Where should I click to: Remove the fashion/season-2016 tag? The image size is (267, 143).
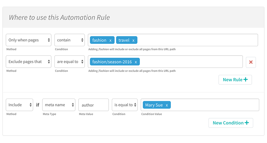[136, 62]
